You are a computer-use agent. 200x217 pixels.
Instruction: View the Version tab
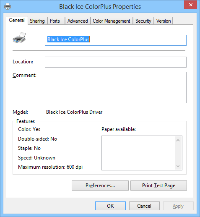(x=164, y=21)
